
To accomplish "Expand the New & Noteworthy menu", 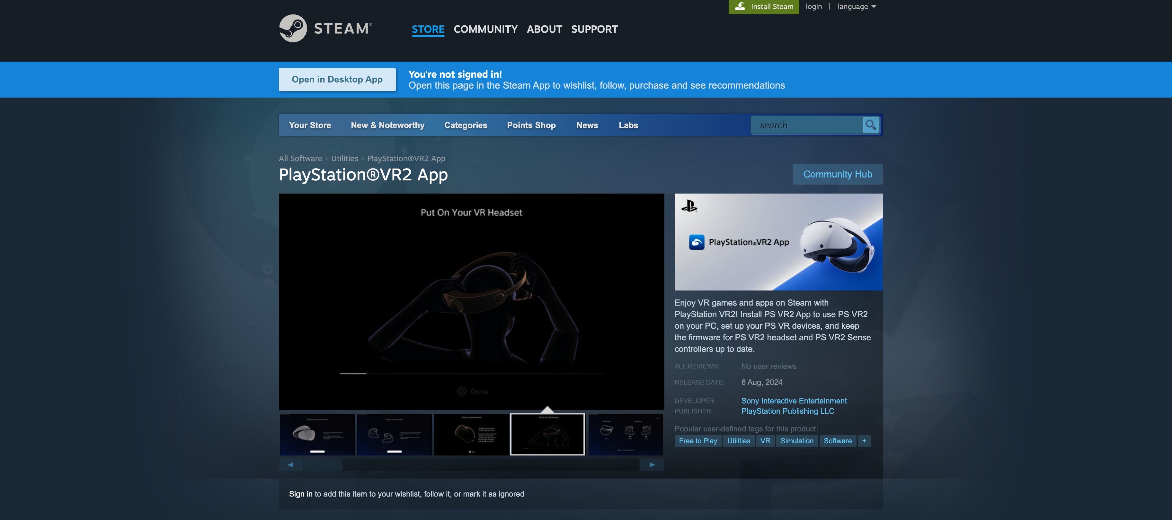I will (x=387, y=125).
